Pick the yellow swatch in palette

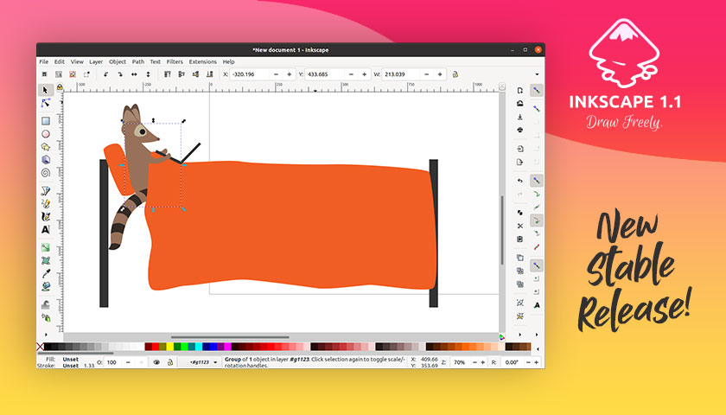coord(170,347)
